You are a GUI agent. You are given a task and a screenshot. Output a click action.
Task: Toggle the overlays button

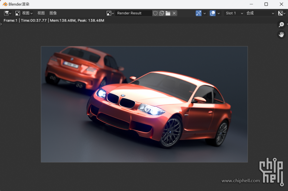click(x=212, y=13)
